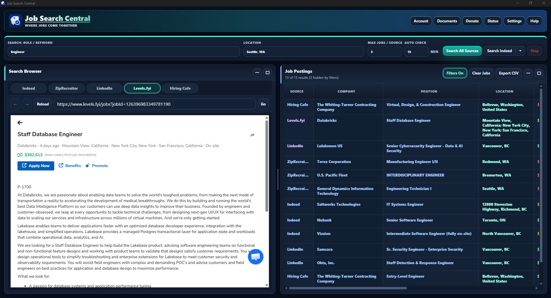The image size is (551, 298).
Task: Toggle the Filters On button
Action: (x=455, y=73)
